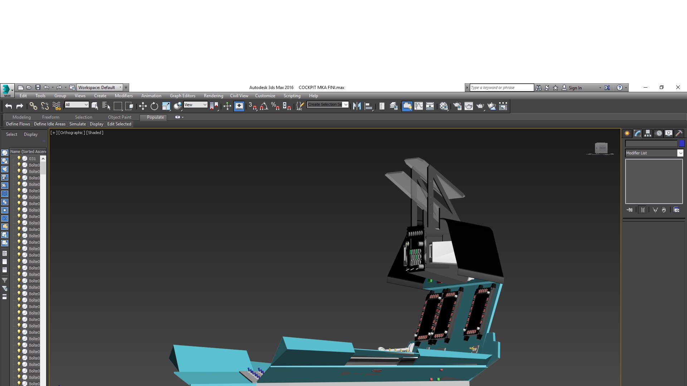Viewport: 687px width, 386px height.
Task: Toggle Angle Snap in the toolbar
Action: (x=264, y=106)
